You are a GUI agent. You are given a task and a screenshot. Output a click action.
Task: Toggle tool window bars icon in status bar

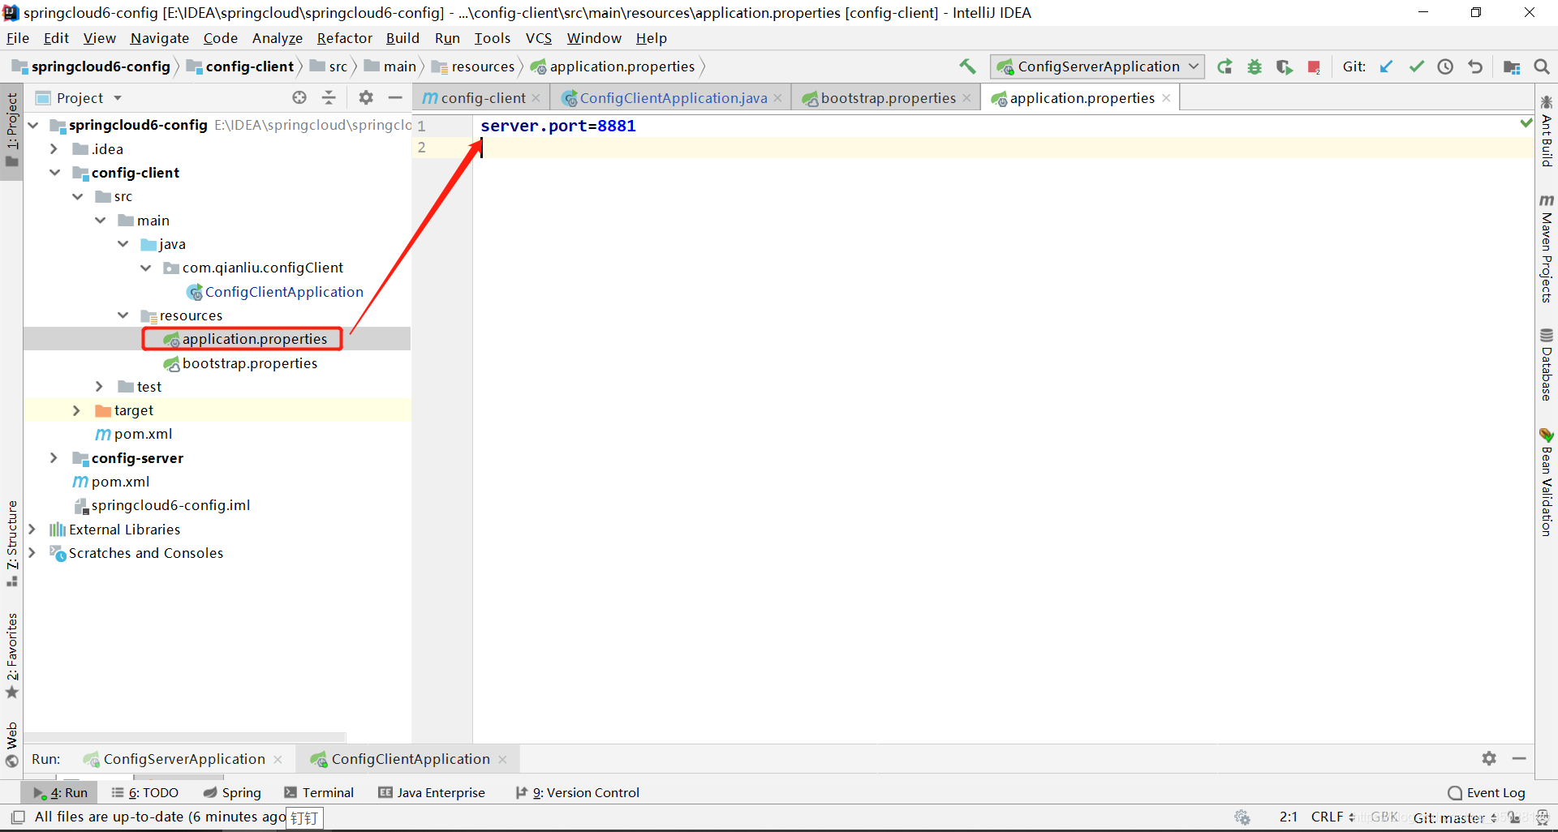pos(18,817)
